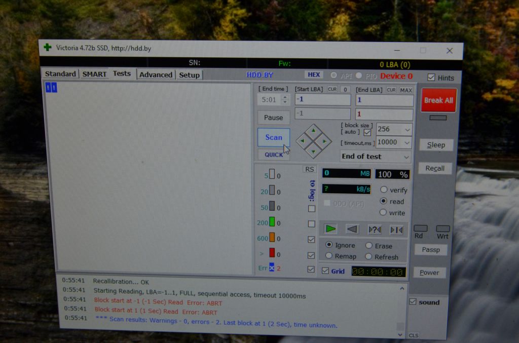Toggle the Grid checkbox
519x343 pixels.
point(325,271)
